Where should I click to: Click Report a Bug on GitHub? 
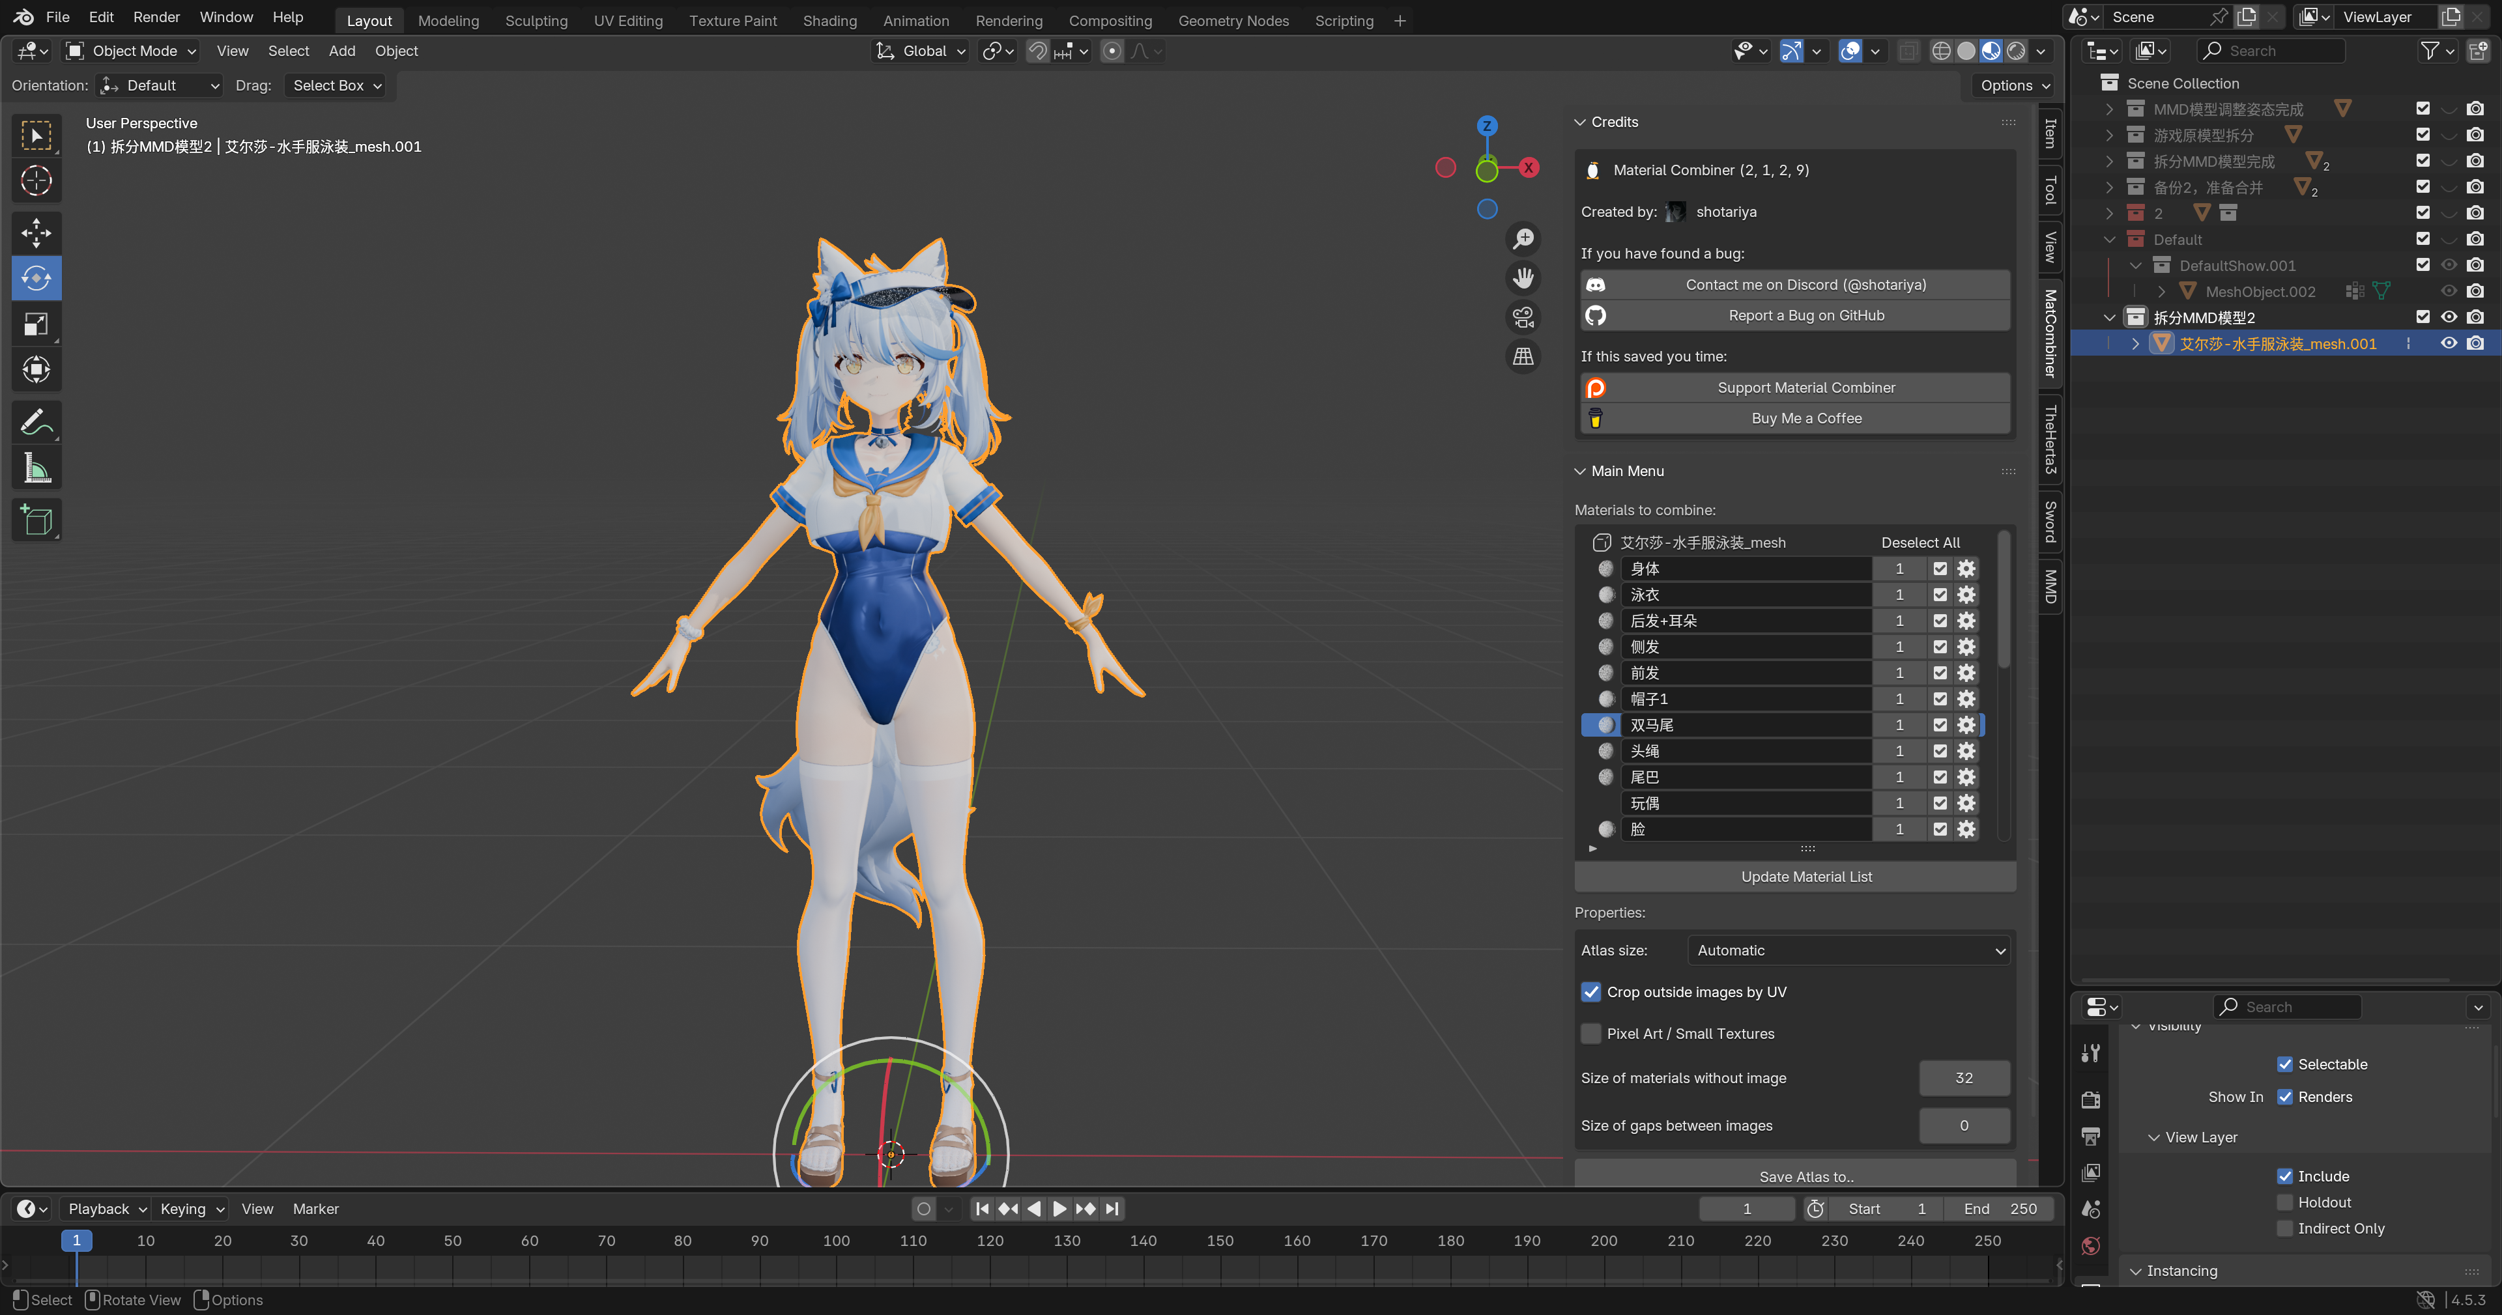click(1805, 316)
